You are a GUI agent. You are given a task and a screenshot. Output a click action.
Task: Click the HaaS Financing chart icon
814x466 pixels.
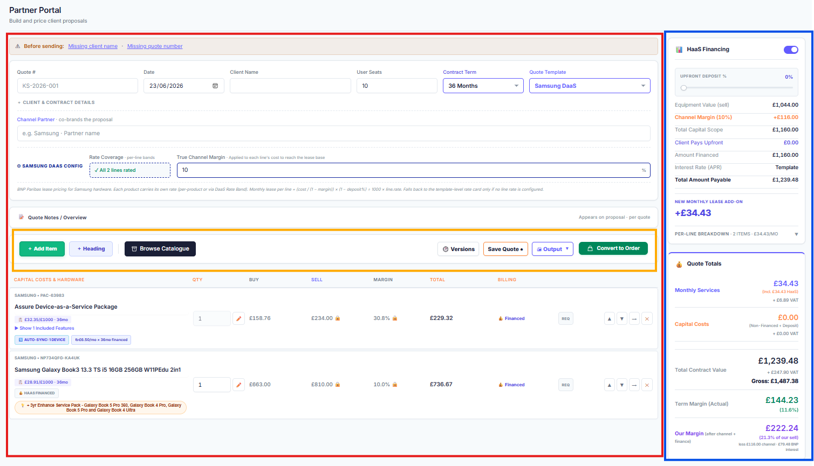pos(679,50)
